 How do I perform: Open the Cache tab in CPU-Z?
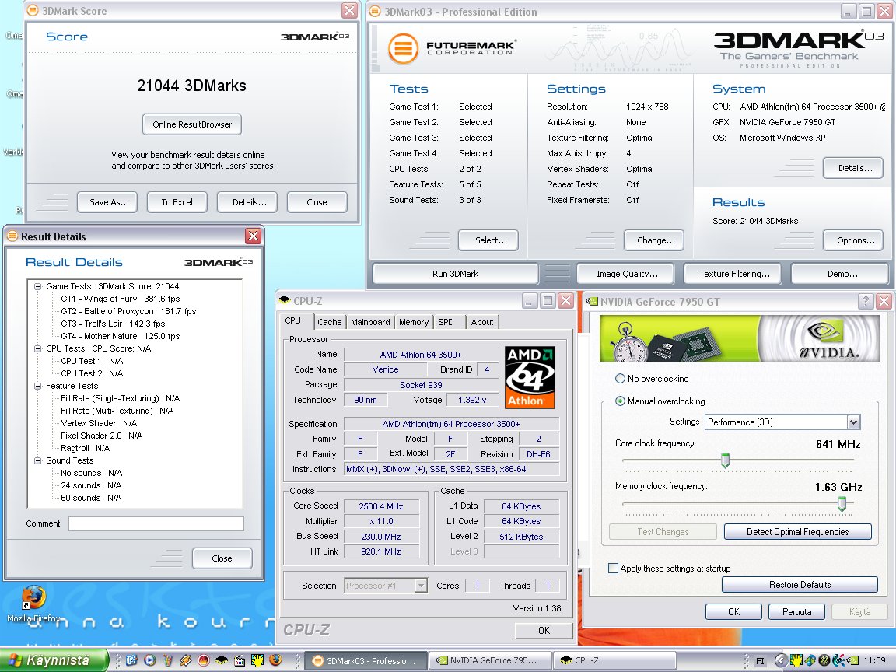330,322
